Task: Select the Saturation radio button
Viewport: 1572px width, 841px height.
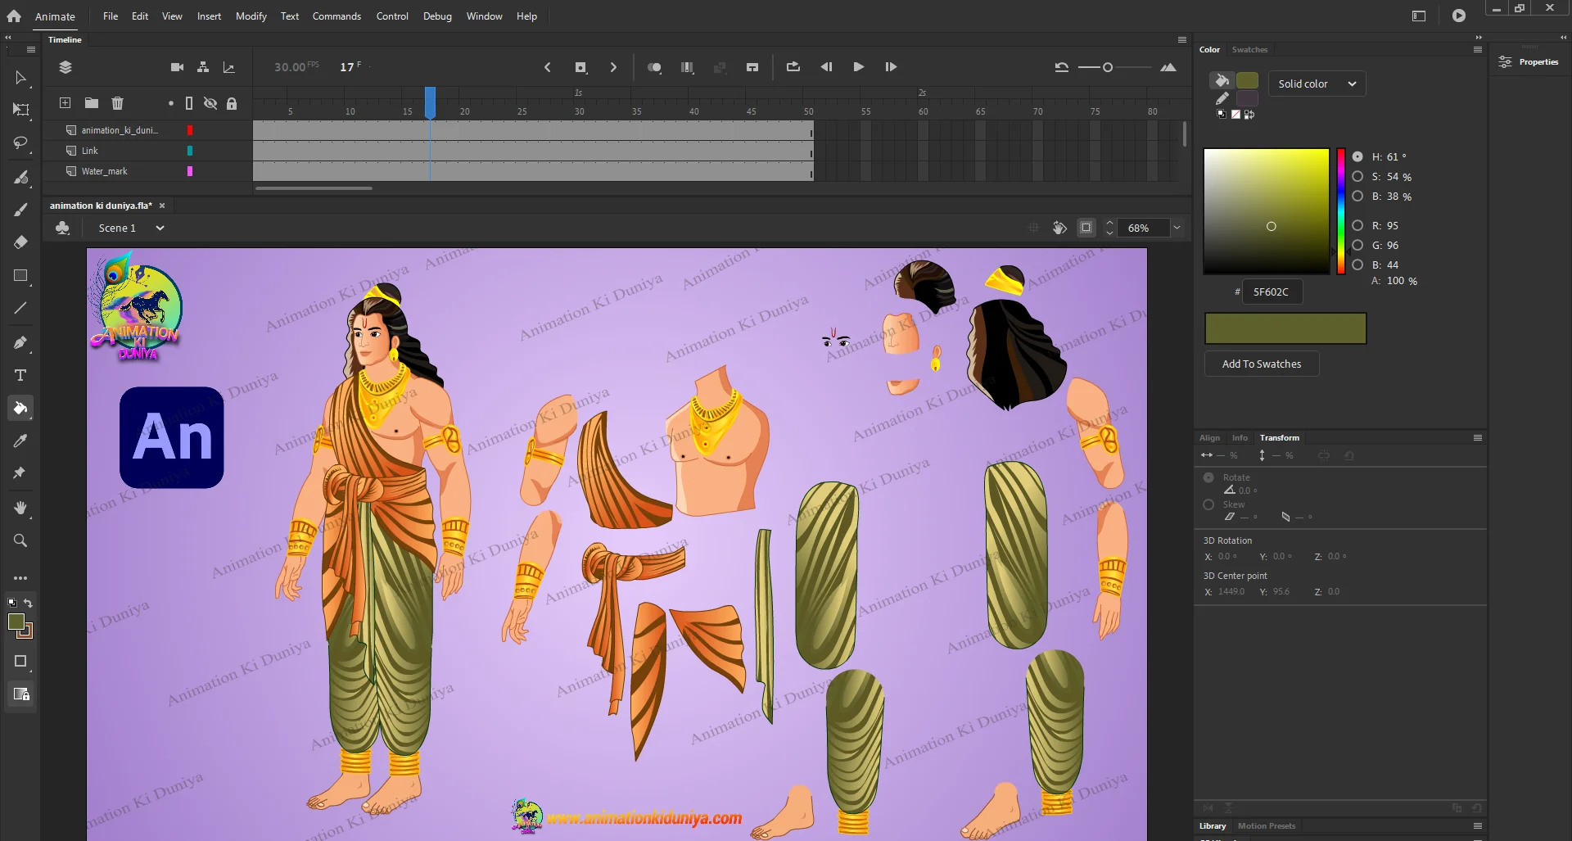Action: 1357,177
